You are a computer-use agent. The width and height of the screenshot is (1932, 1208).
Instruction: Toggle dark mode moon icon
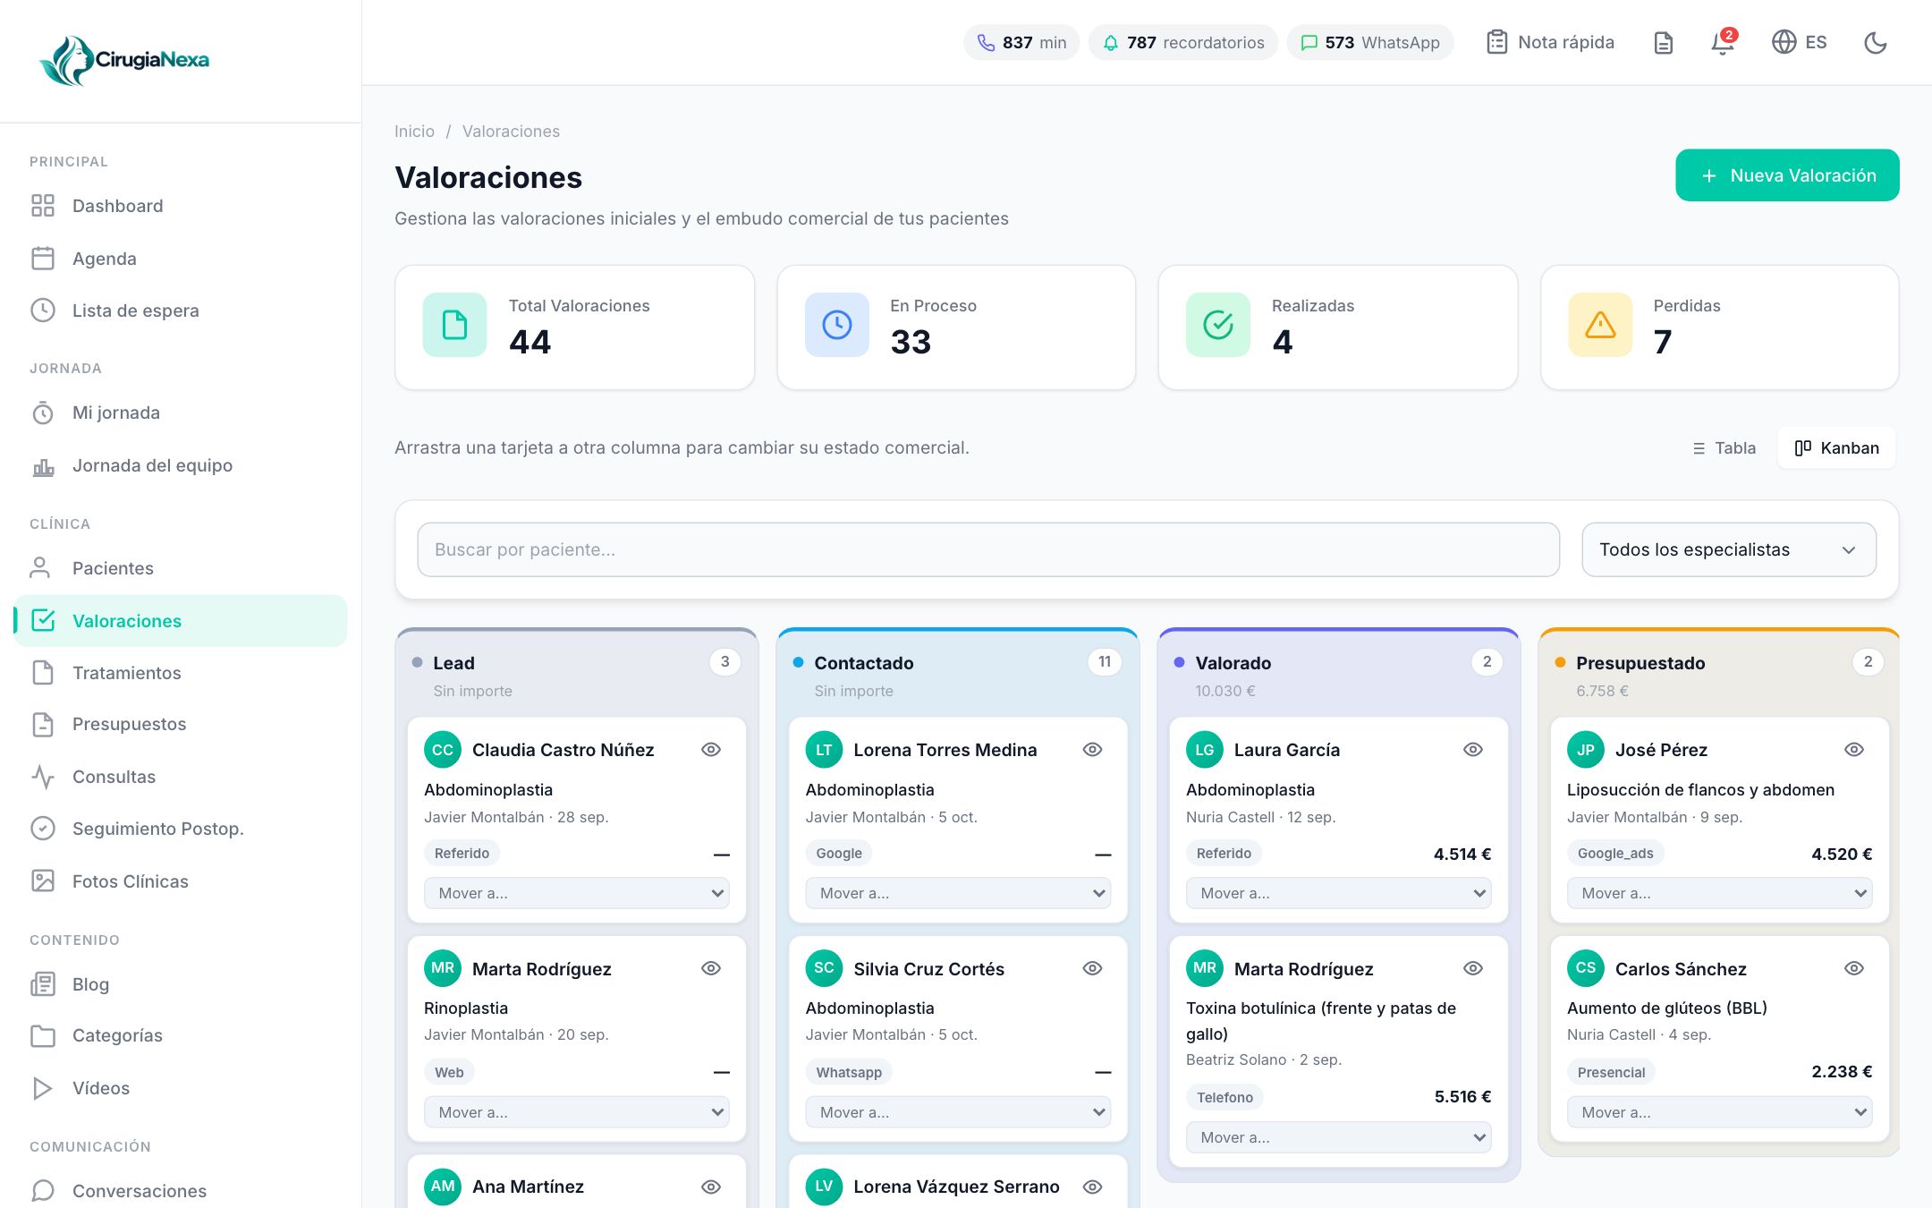point(1876,42)
